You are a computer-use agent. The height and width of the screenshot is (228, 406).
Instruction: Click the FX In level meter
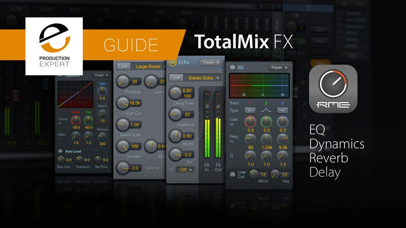point(207,125)
